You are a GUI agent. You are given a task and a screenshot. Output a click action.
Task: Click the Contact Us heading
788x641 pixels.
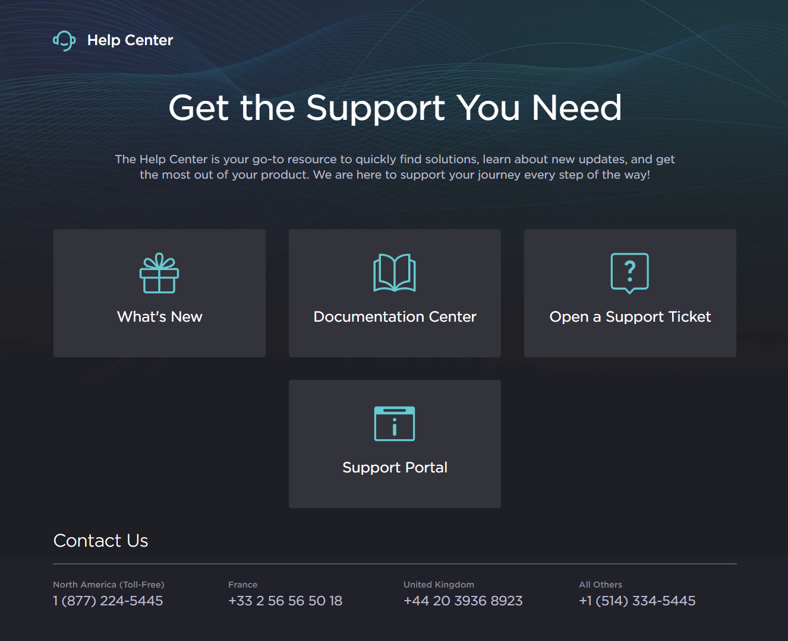pos(101,541)
